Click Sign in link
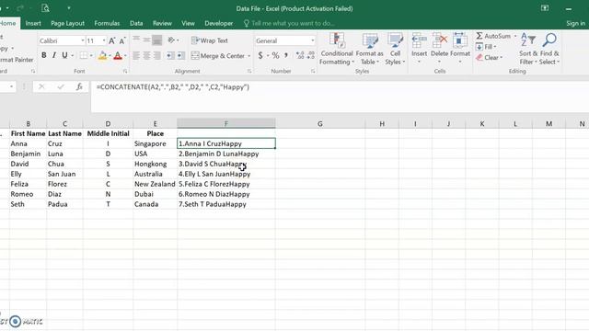 coord(576,23)
